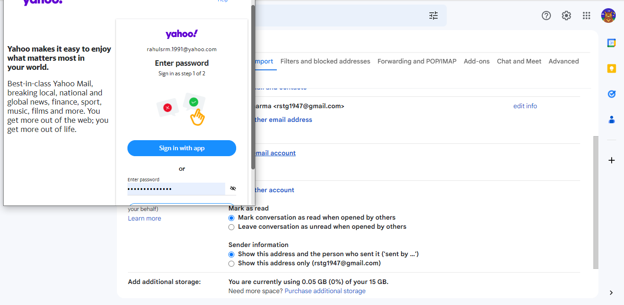
Task: Click the Yahoo password input field
Action: coord(176,189)
